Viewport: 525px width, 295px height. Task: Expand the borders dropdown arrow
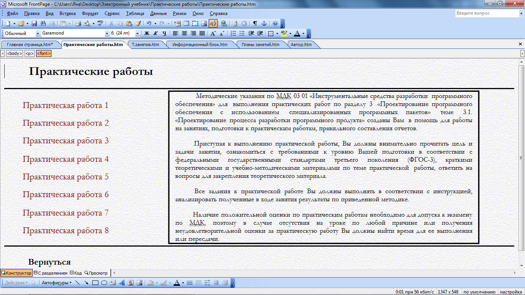[277, 33]
